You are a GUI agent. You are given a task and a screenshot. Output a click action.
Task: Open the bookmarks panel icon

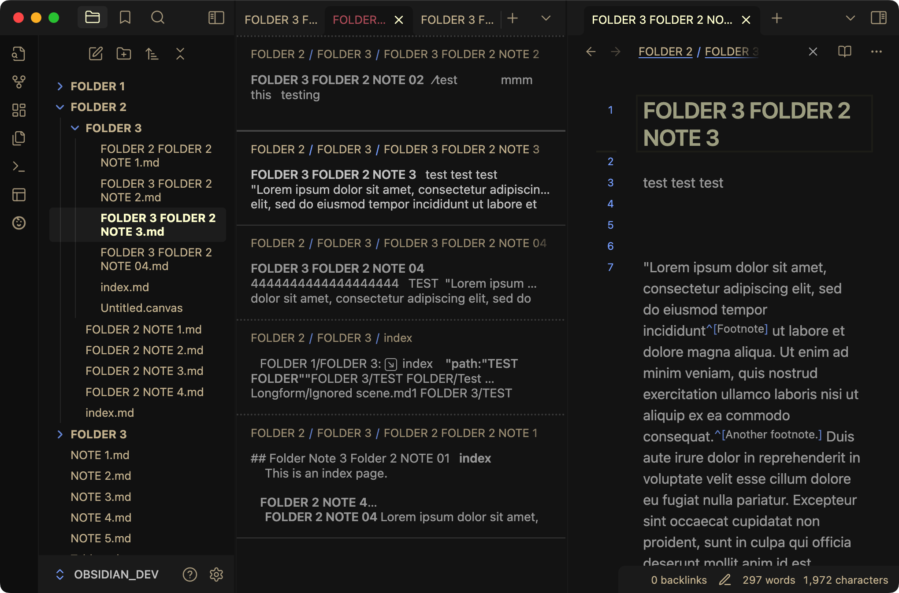point(125,18)
